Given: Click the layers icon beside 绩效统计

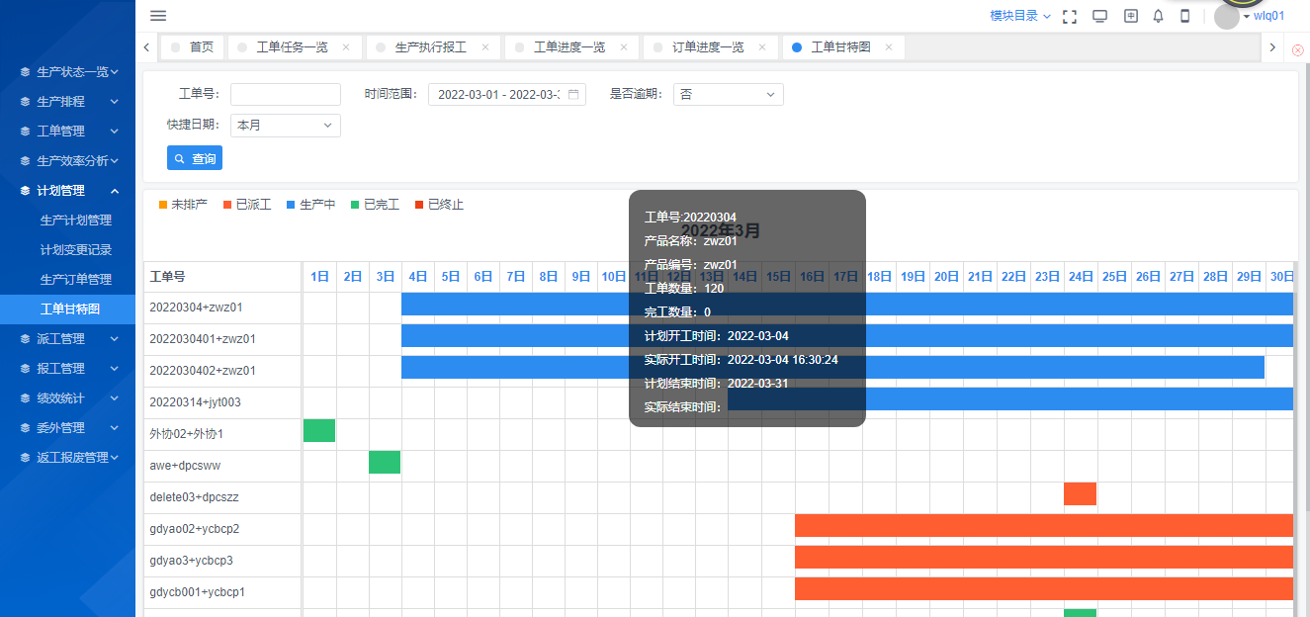Looking at the screenshot, I should 26,398.
